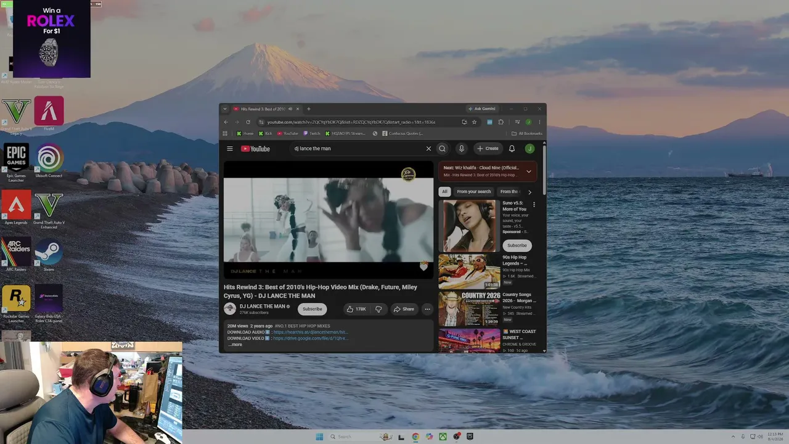Mute the tab via speaker icon

pyautogui.click(x=290, y=109)
